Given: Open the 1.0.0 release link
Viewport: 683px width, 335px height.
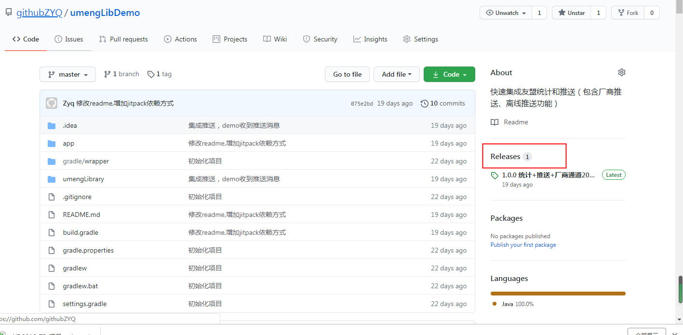Looking at the screenshot, I should [x=549, y=175].
